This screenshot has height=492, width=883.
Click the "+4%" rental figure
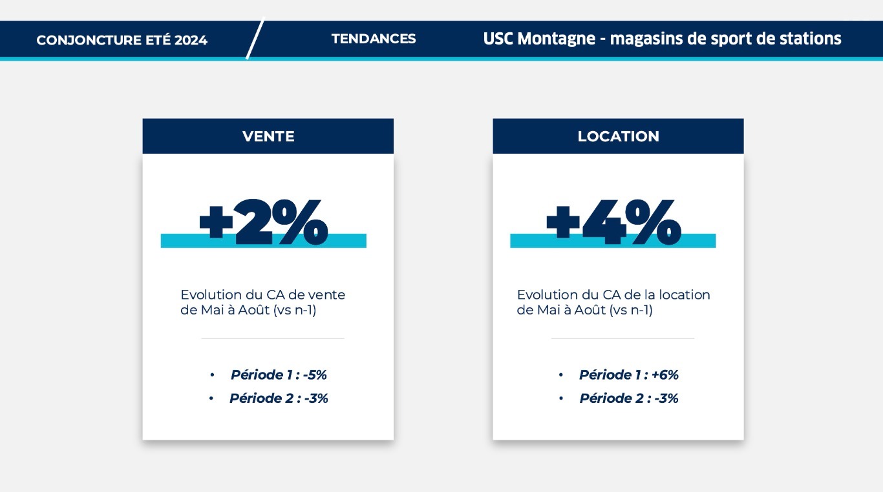point(614,221)
